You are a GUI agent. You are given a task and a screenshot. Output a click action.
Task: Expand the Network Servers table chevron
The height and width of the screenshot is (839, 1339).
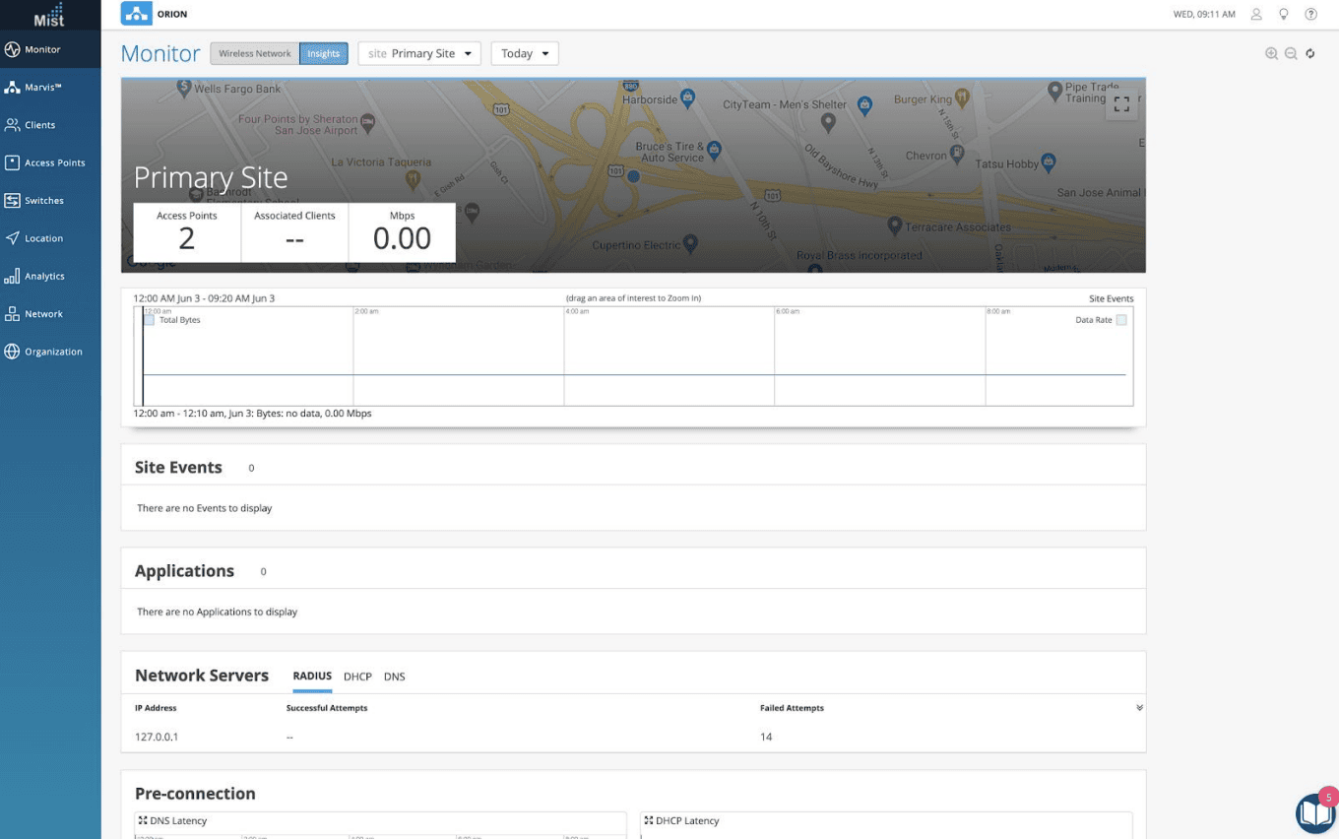tap(1139, 708)
